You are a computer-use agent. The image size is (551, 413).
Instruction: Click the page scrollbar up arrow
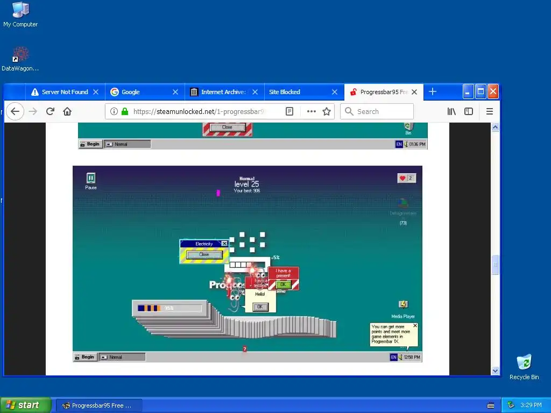(x=495, y=127)
